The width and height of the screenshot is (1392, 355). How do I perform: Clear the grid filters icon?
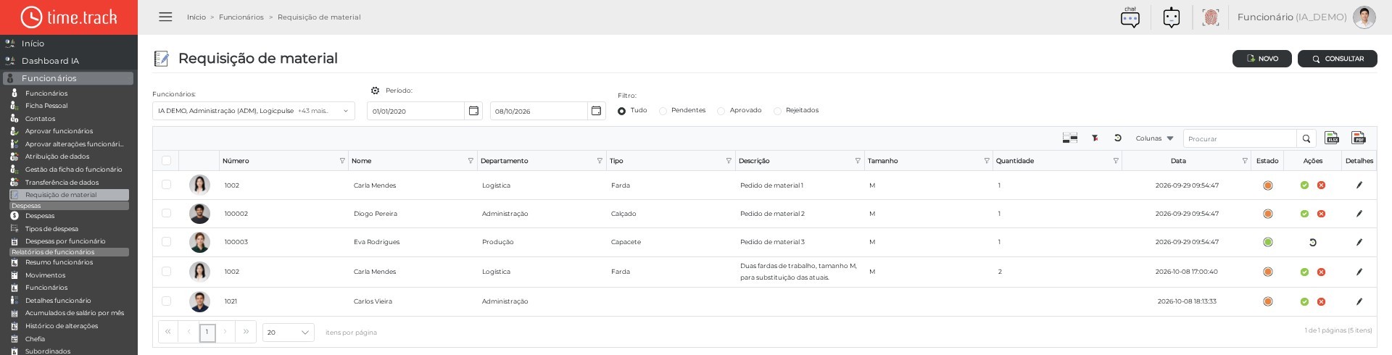(x=1095, y=138)
